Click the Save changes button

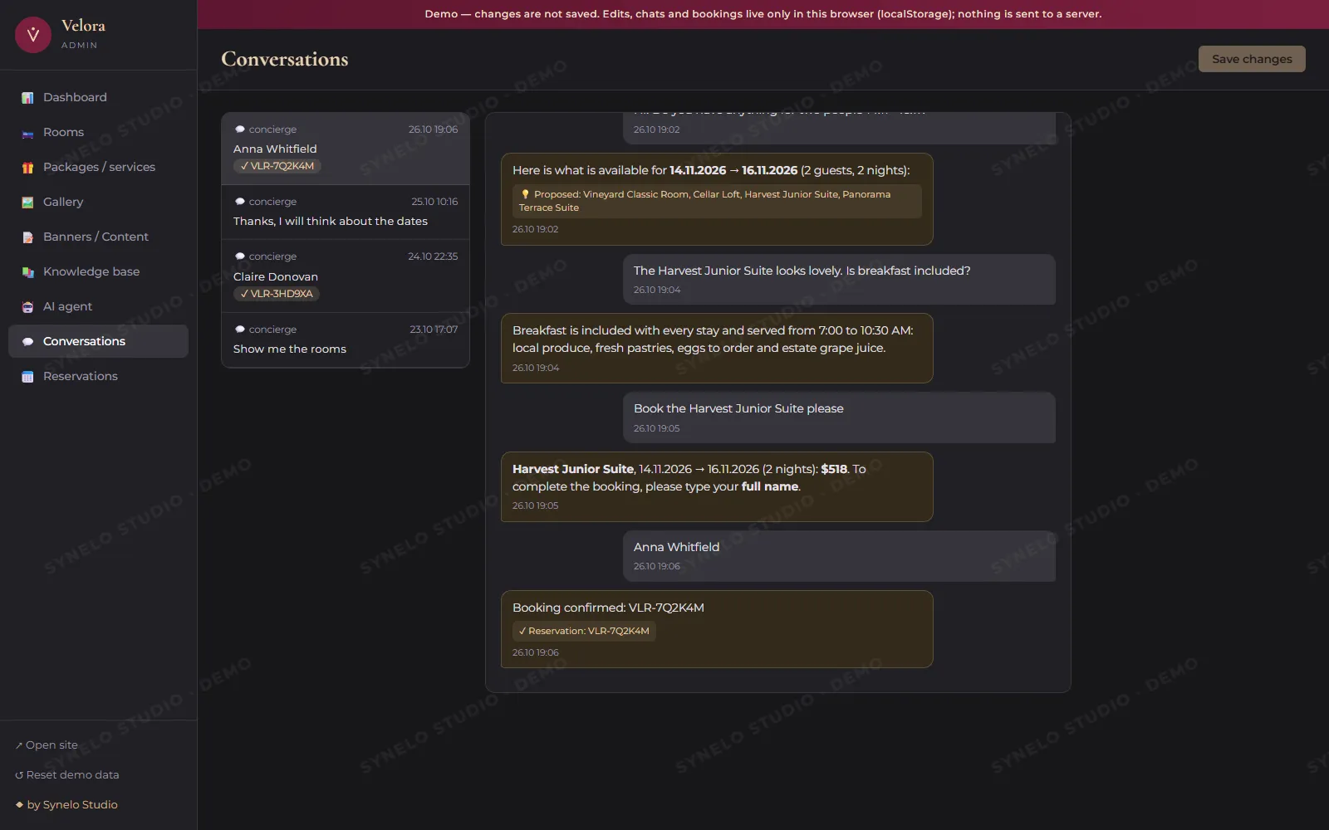click(x=1252, y=59)
